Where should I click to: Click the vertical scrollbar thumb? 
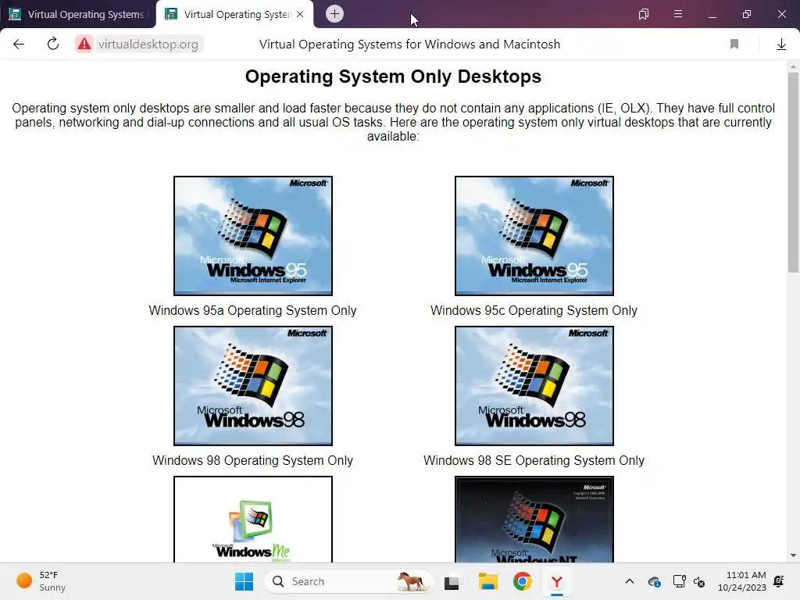tap(793, 173)
